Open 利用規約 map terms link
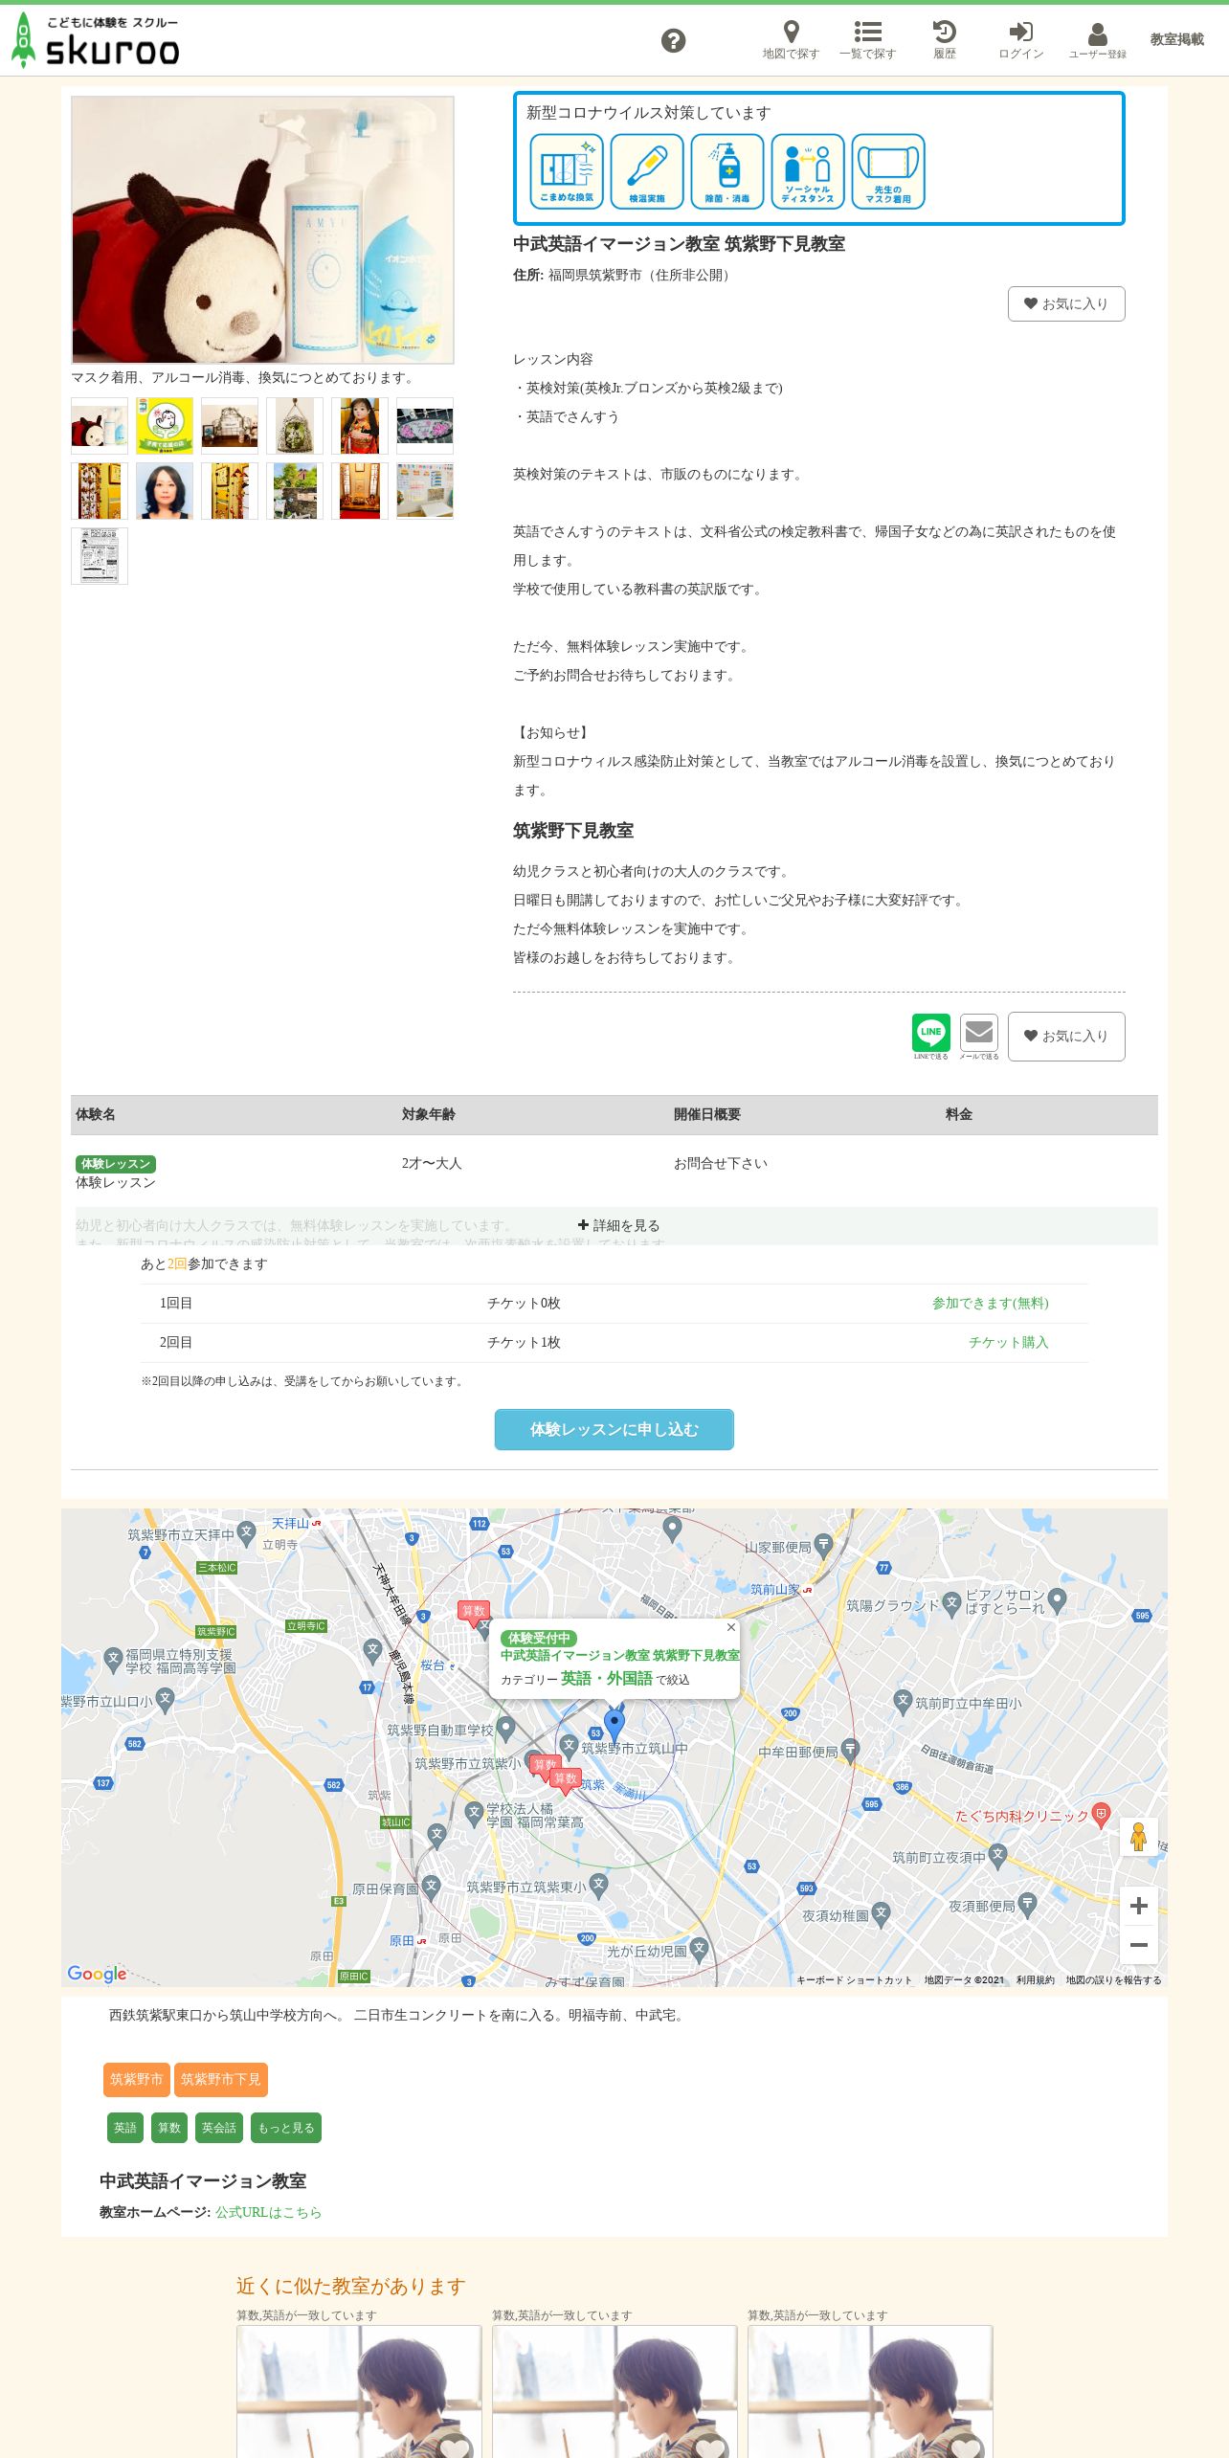The image size is (1229, 2458). tap(1035, 1980)
